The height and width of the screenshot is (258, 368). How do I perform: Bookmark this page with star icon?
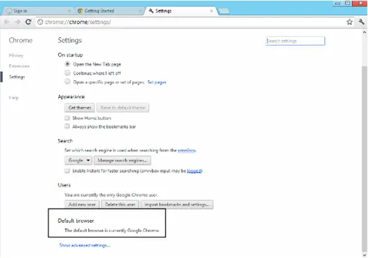pos(349,22)
